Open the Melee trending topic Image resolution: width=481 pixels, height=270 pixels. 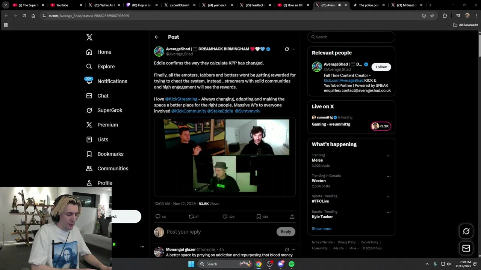[318, 160]
